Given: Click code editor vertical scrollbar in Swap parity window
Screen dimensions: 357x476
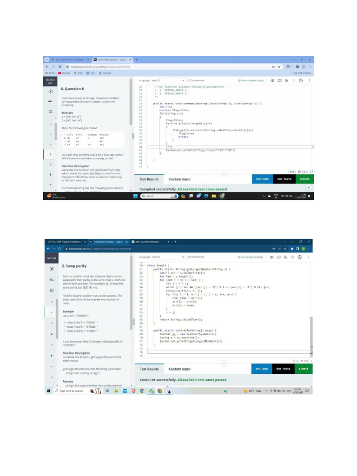Looking at the screenshot, I should point(311,336).
